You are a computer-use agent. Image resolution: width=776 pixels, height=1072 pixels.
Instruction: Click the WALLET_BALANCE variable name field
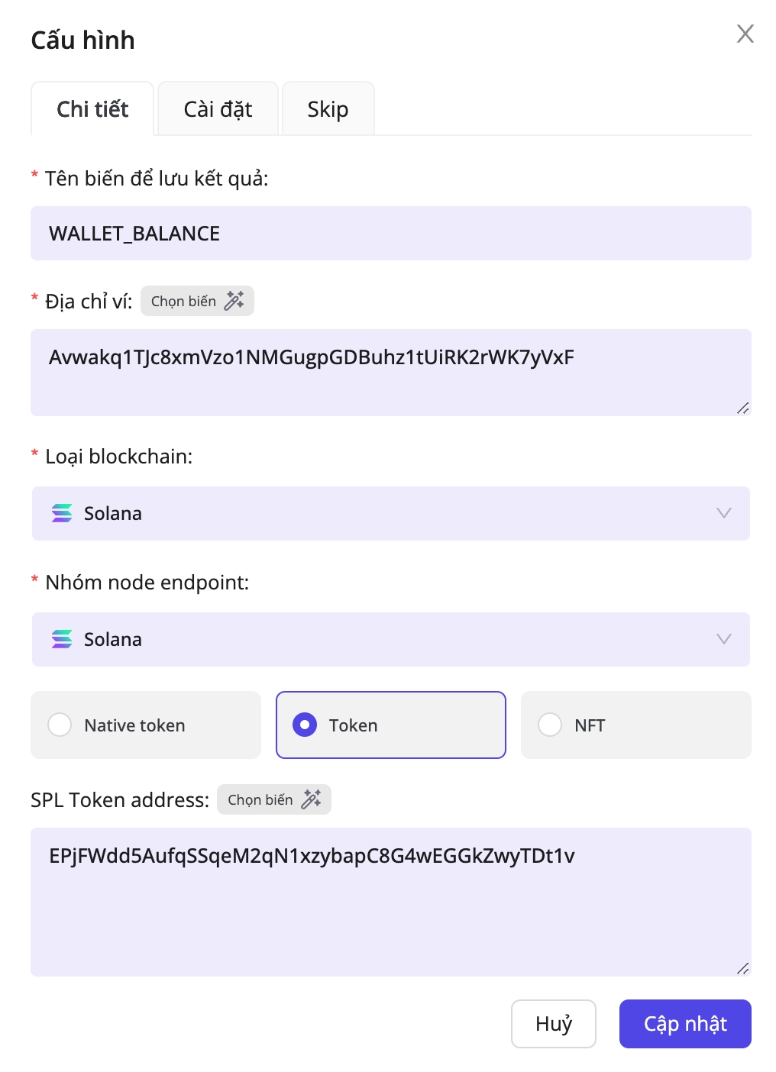[x=390, y=234]
